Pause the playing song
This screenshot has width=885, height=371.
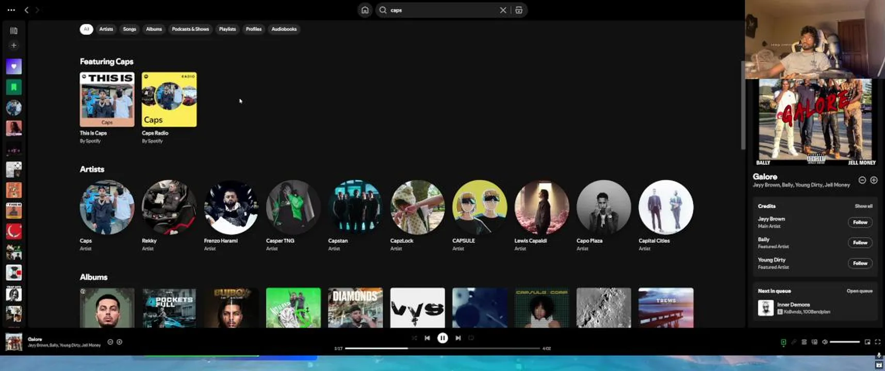[442, 338]
